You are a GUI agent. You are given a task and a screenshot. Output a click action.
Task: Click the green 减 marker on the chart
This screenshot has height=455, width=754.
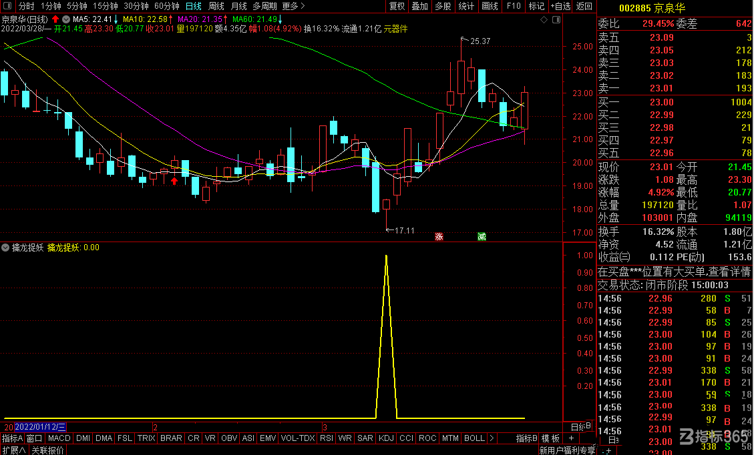tap(482, 236)
